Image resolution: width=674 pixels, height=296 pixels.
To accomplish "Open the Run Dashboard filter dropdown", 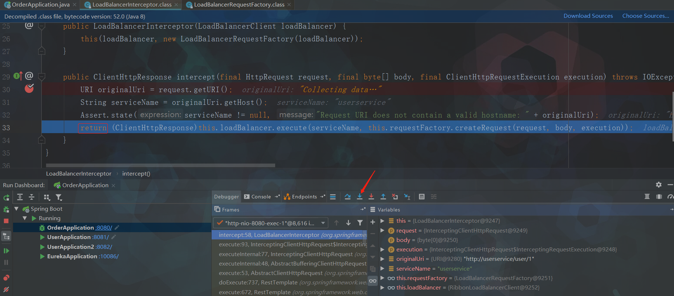I will click(59, 197).
